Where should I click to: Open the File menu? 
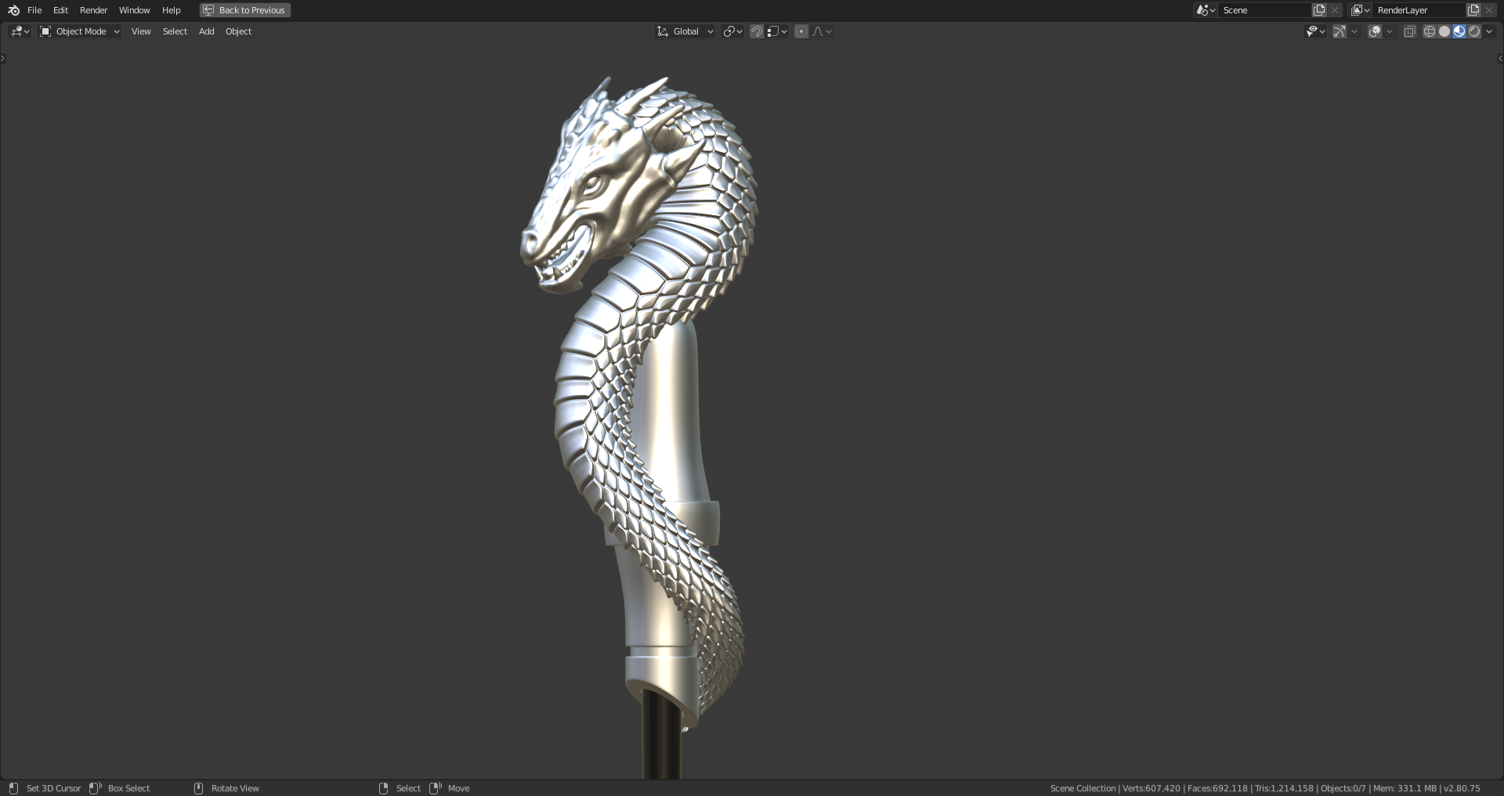(34, 10)
